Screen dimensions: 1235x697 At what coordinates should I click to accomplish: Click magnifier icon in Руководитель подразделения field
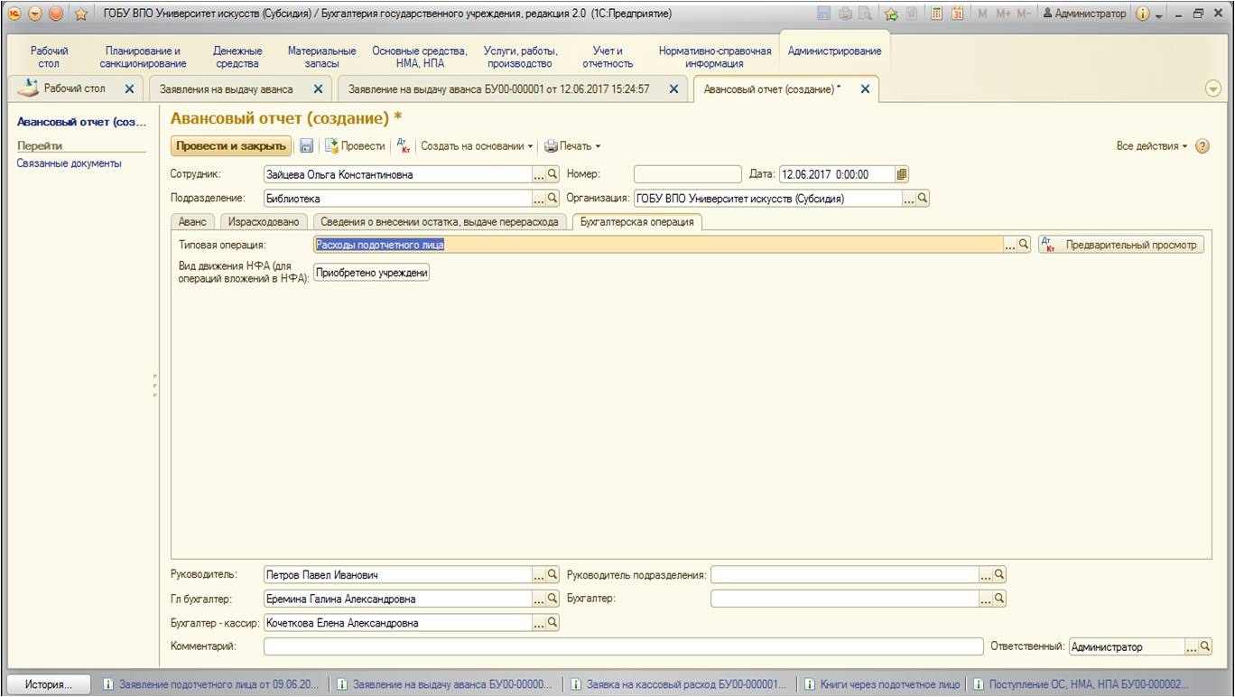click(x=999, y=574)
